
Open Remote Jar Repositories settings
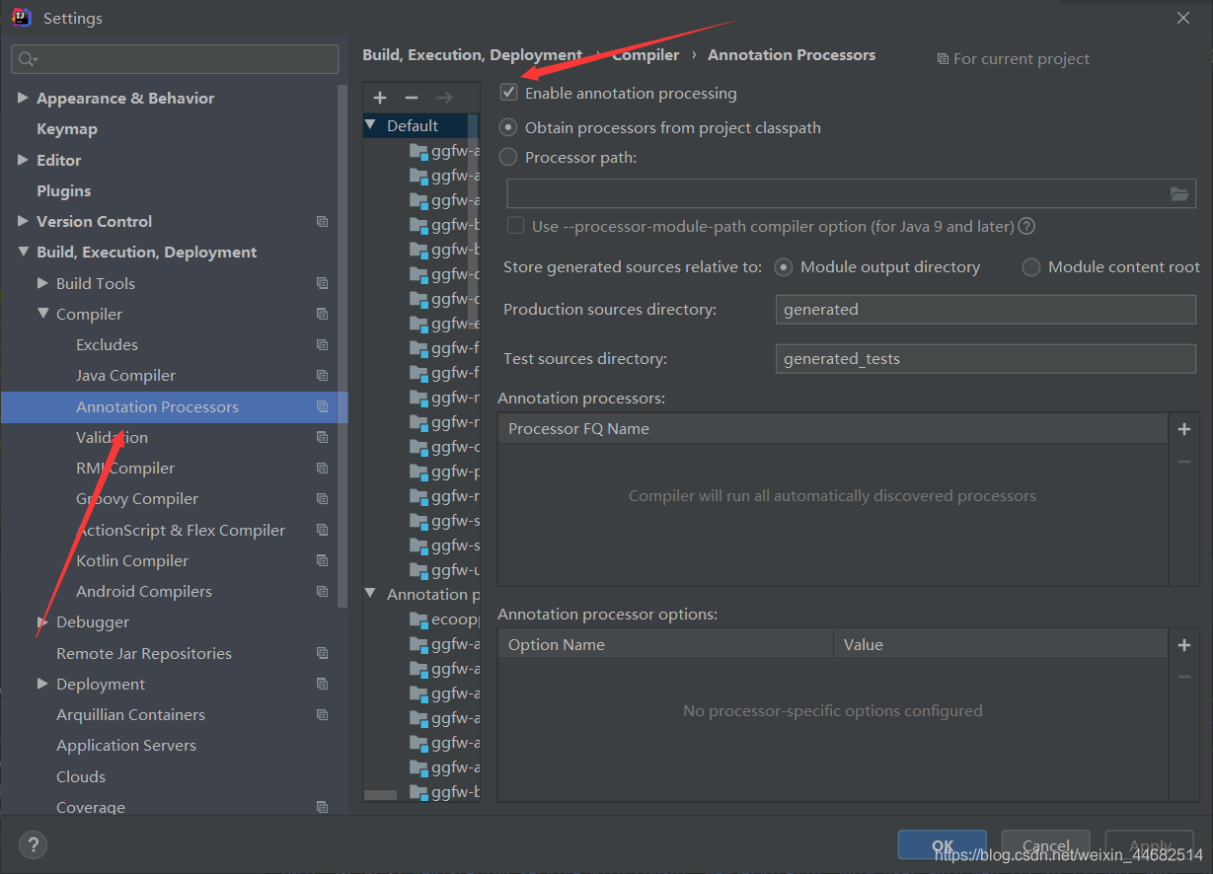point(144,653)
